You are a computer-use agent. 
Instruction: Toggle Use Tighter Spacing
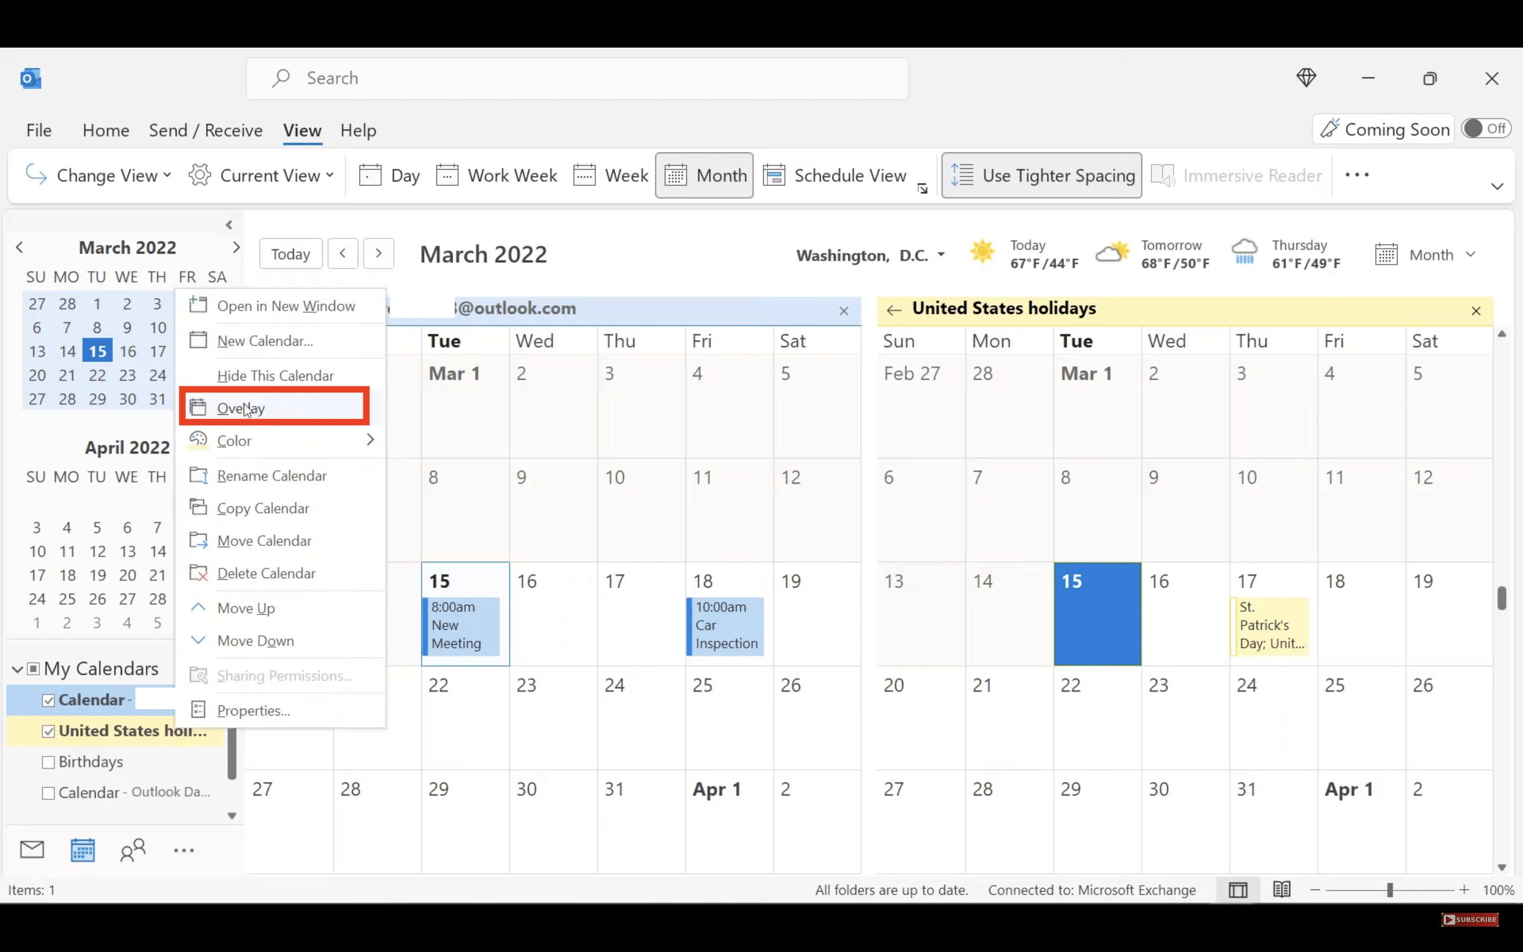[1042, 175]
